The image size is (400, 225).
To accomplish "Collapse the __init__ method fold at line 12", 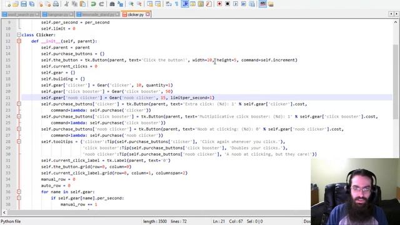I will click(19, 41).
